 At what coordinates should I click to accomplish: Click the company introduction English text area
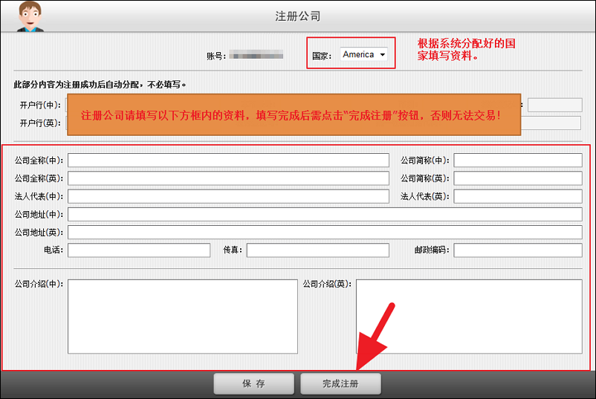click(x=468, y=317)
